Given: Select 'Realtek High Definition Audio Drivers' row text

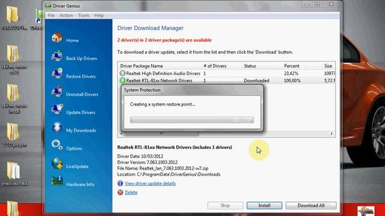Looking at the screenshot, I should point(163,73).
